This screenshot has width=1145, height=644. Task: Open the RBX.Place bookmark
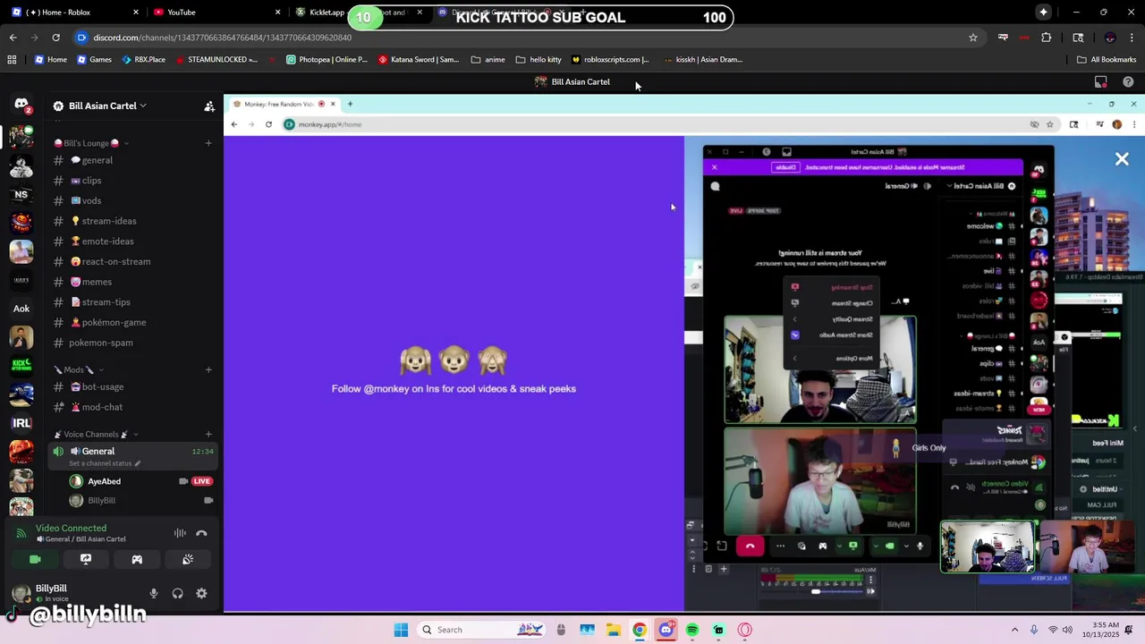coord(142,60)
